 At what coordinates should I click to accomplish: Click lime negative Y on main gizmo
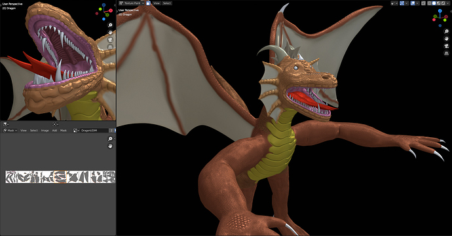coord(445,20)
